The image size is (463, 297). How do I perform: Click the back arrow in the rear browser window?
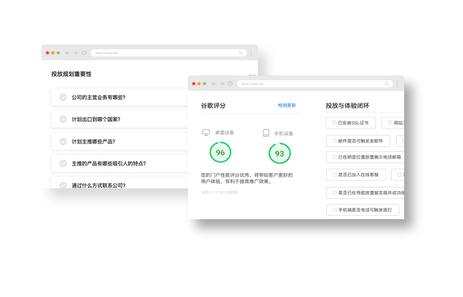68,53
